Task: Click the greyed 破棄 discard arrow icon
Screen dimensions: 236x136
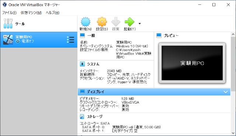Action: click(x=116, y=22)
